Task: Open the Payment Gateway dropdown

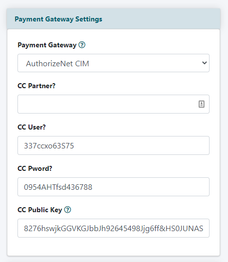Action: [x=113, y=63]
